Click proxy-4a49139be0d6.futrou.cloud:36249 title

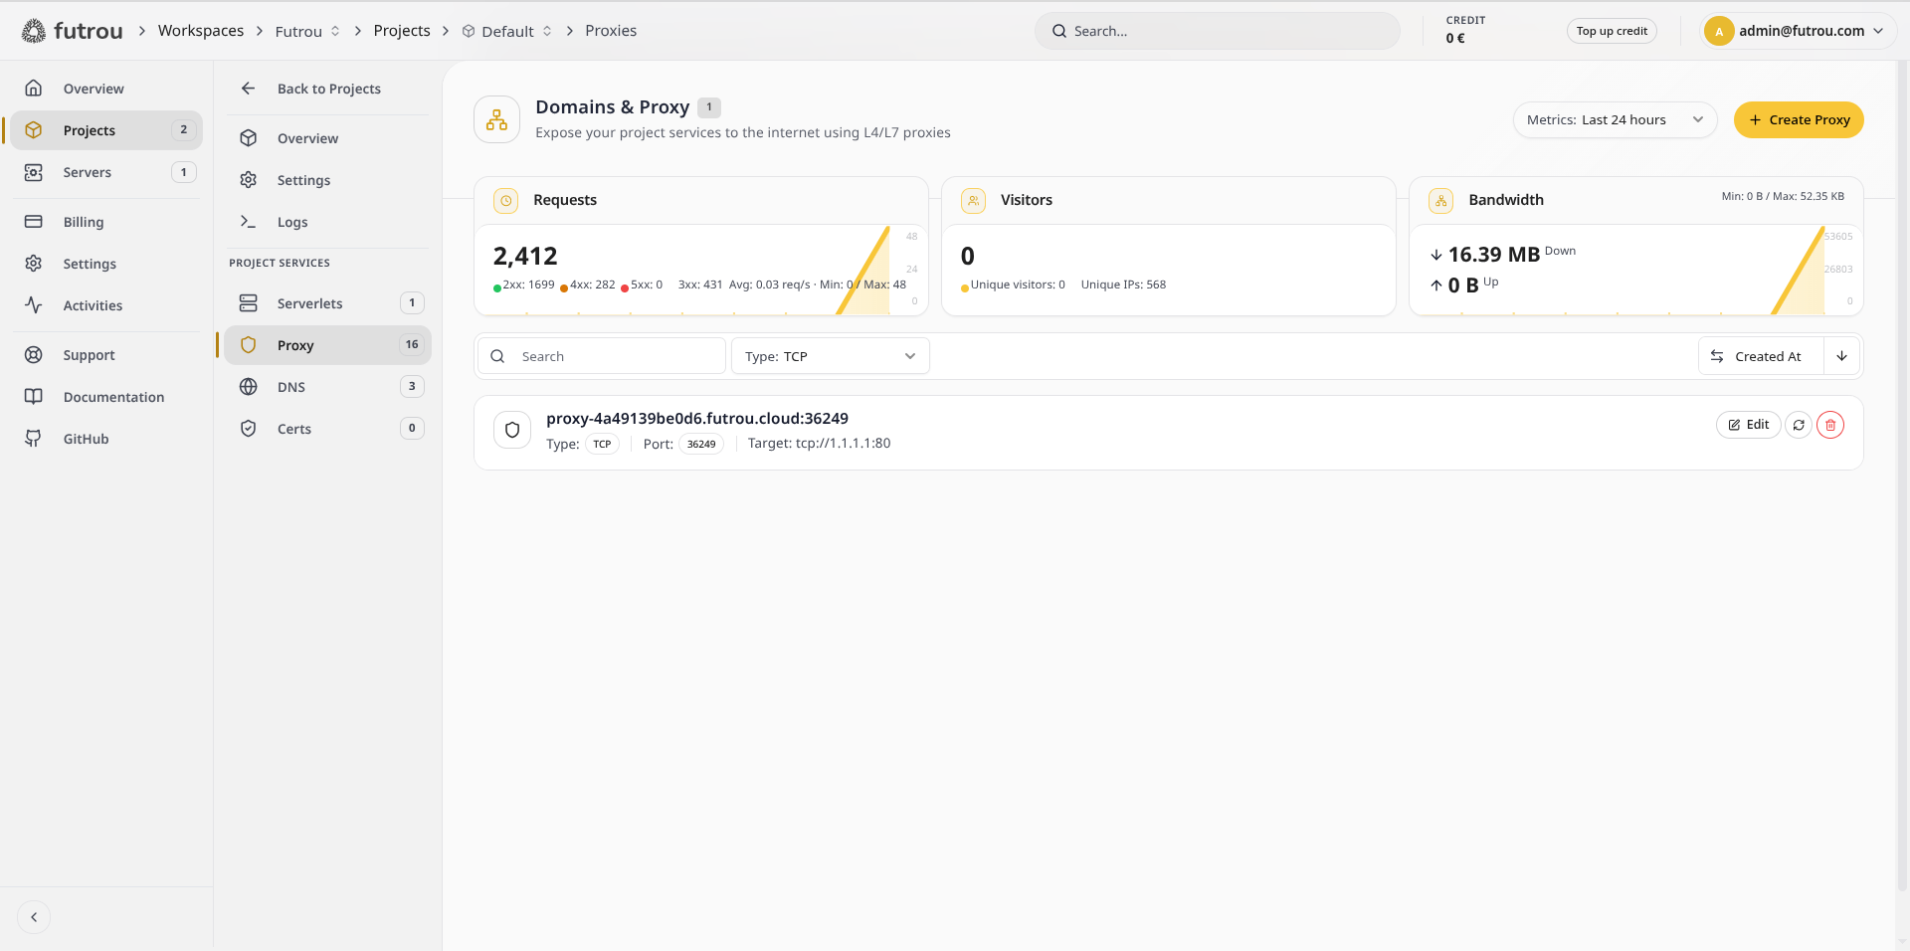[x=697, y=419]
